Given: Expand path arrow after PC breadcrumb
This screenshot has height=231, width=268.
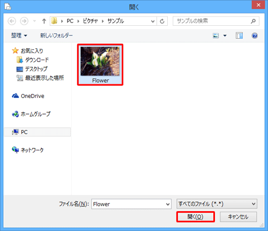Looking at the screenshot, I should pos(78,21).
